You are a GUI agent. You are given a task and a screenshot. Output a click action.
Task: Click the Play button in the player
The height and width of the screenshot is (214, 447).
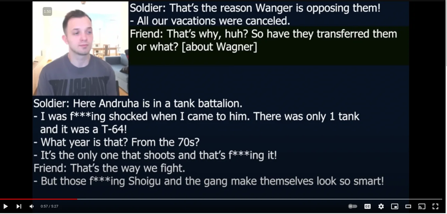[x=5, y=206]
